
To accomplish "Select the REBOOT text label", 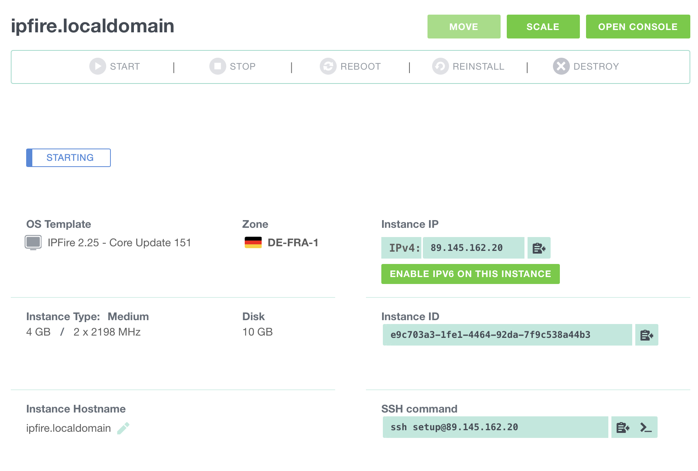I will (361, 67).
